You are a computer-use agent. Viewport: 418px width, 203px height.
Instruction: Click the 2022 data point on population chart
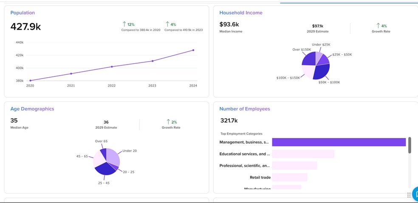click(112, 67)
